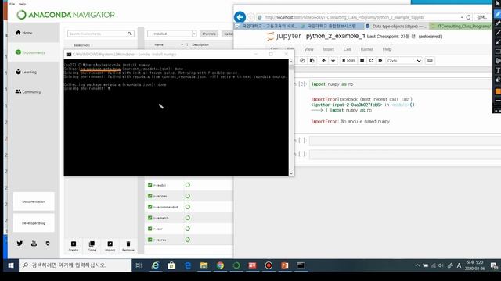Move cell up in Jupyter toolbar
The height and width of the screenshot is (281, 501).
click(323, 61)
